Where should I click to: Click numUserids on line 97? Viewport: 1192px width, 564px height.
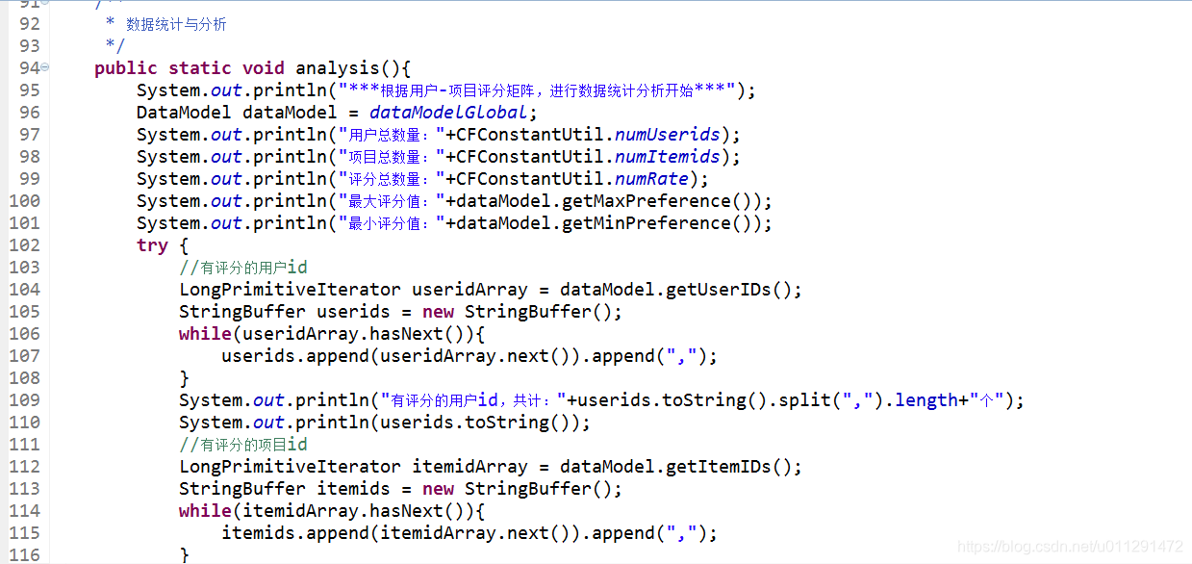[x=669, y=135]
